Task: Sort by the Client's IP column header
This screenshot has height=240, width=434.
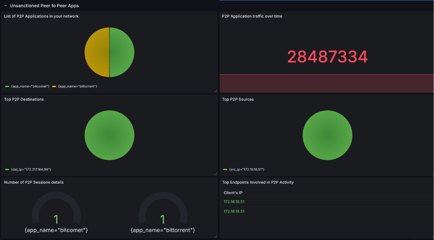Action: coord(233,193)
